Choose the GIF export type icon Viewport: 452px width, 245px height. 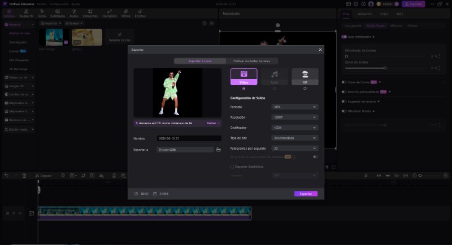[x=305, y=77]
